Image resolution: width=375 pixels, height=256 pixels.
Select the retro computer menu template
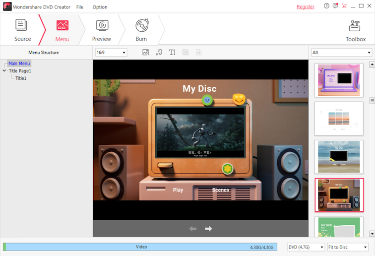[x=339, y=195]
